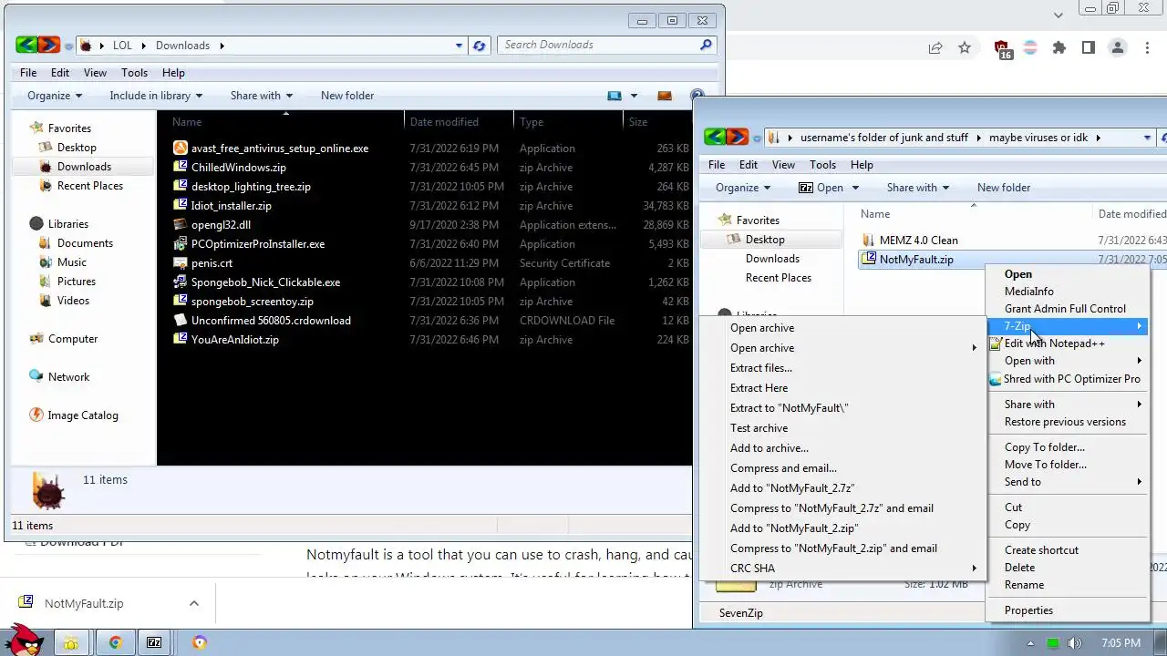Expand NotMyFault.zip download options chevron
Viewport: 1167px width, 656px height.
tap(193, 603)
